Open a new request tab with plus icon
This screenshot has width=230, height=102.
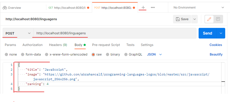[x=143, y=7]
